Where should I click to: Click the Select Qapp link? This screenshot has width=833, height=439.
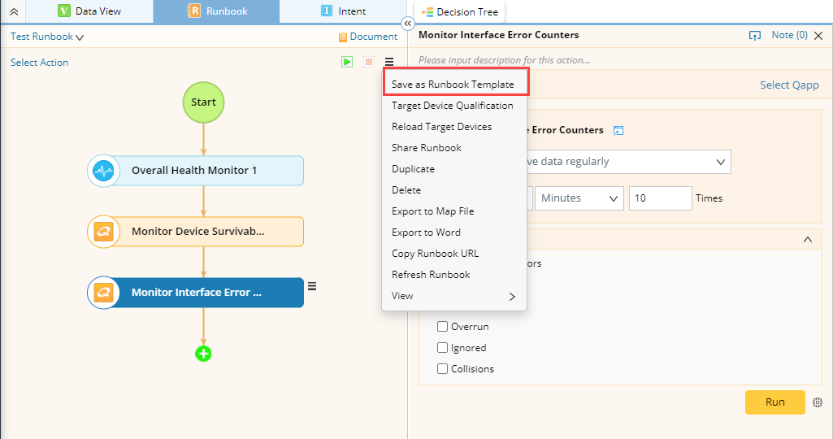[789, 85]
